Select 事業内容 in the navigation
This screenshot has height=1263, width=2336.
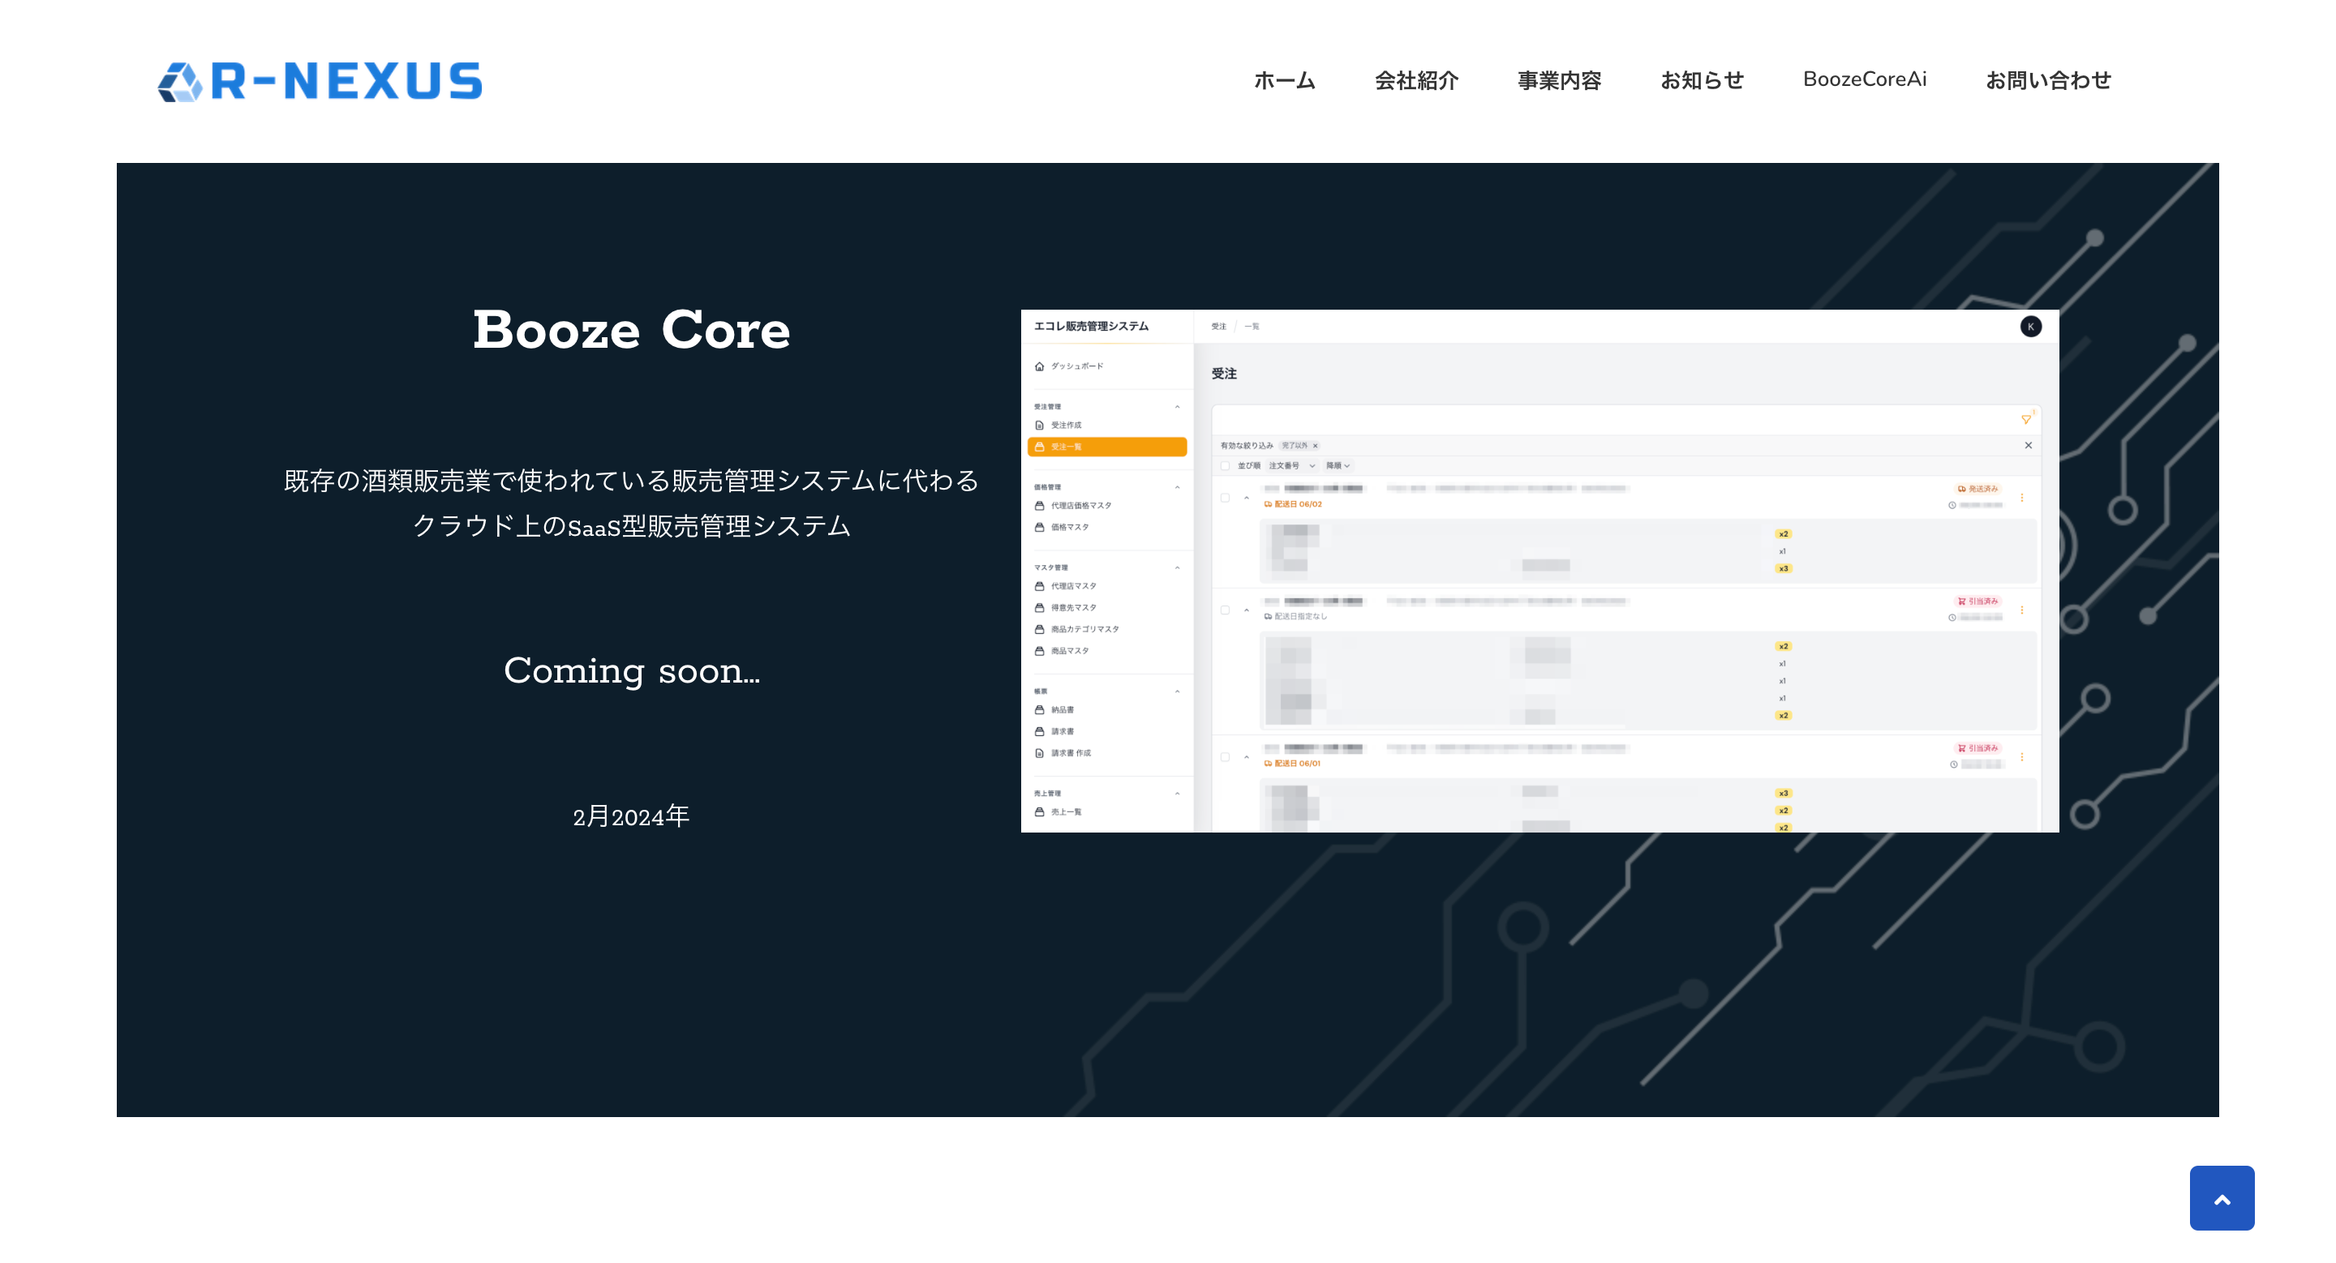click(1560, 80)
